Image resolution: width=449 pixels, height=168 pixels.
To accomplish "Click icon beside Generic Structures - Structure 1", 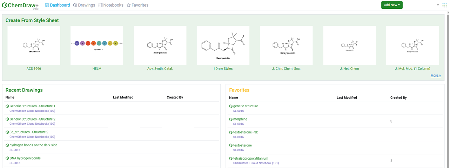I will click(7, 106).
